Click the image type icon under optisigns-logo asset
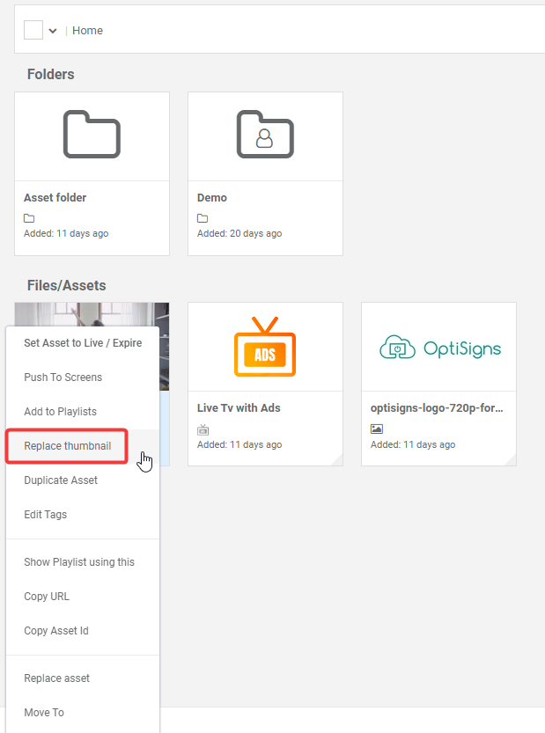Viewport: 545px width, 733px height. tap(377, 429)
